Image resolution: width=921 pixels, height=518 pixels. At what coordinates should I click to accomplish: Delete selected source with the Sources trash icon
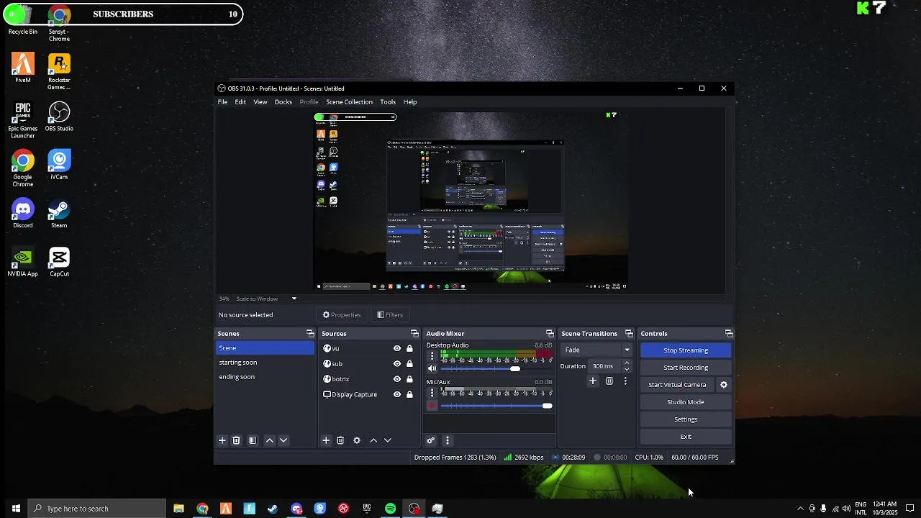340,440
